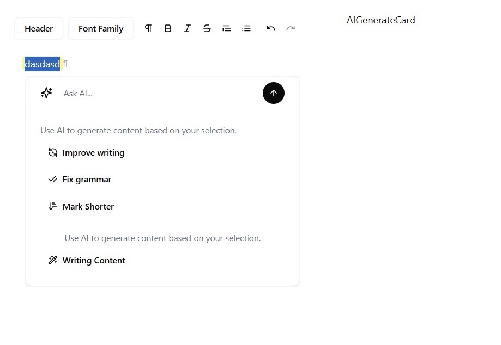
Task: Redo the last undone change
Action: pos(291,28)
